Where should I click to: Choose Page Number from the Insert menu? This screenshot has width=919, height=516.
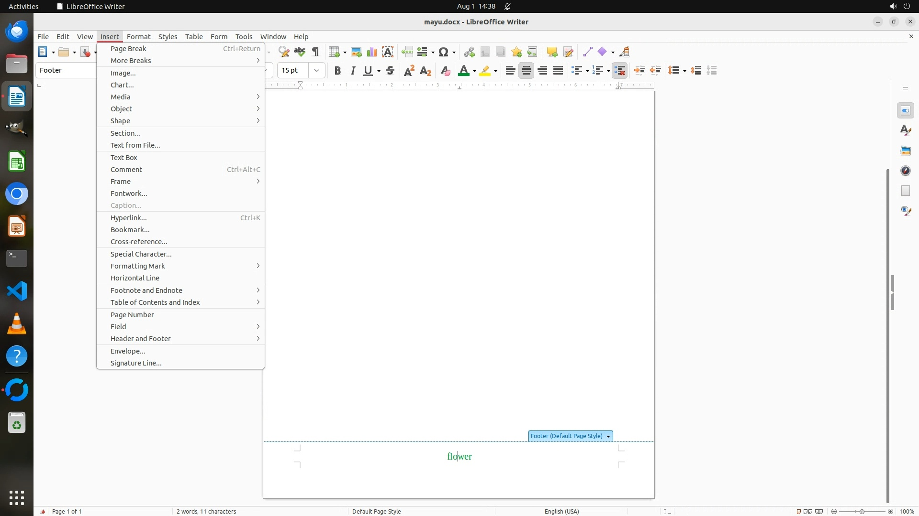(x=132, y=315)
